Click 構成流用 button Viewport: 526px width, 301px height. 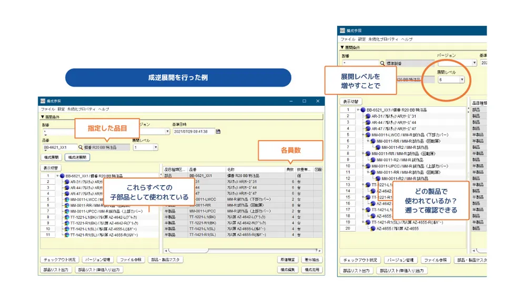point(311,270)
